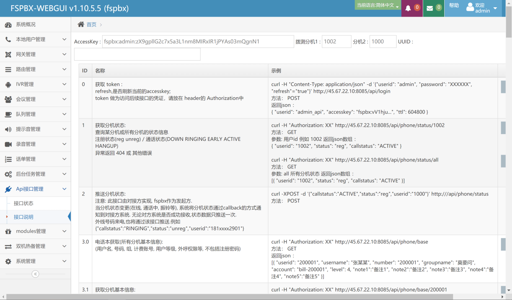
Task: Open the envelope messages icon
Action: (x=430, y=8)
